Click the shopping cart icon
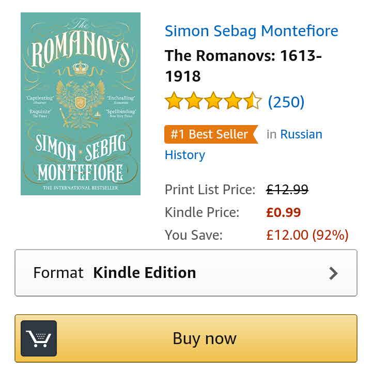 [39, 338]
